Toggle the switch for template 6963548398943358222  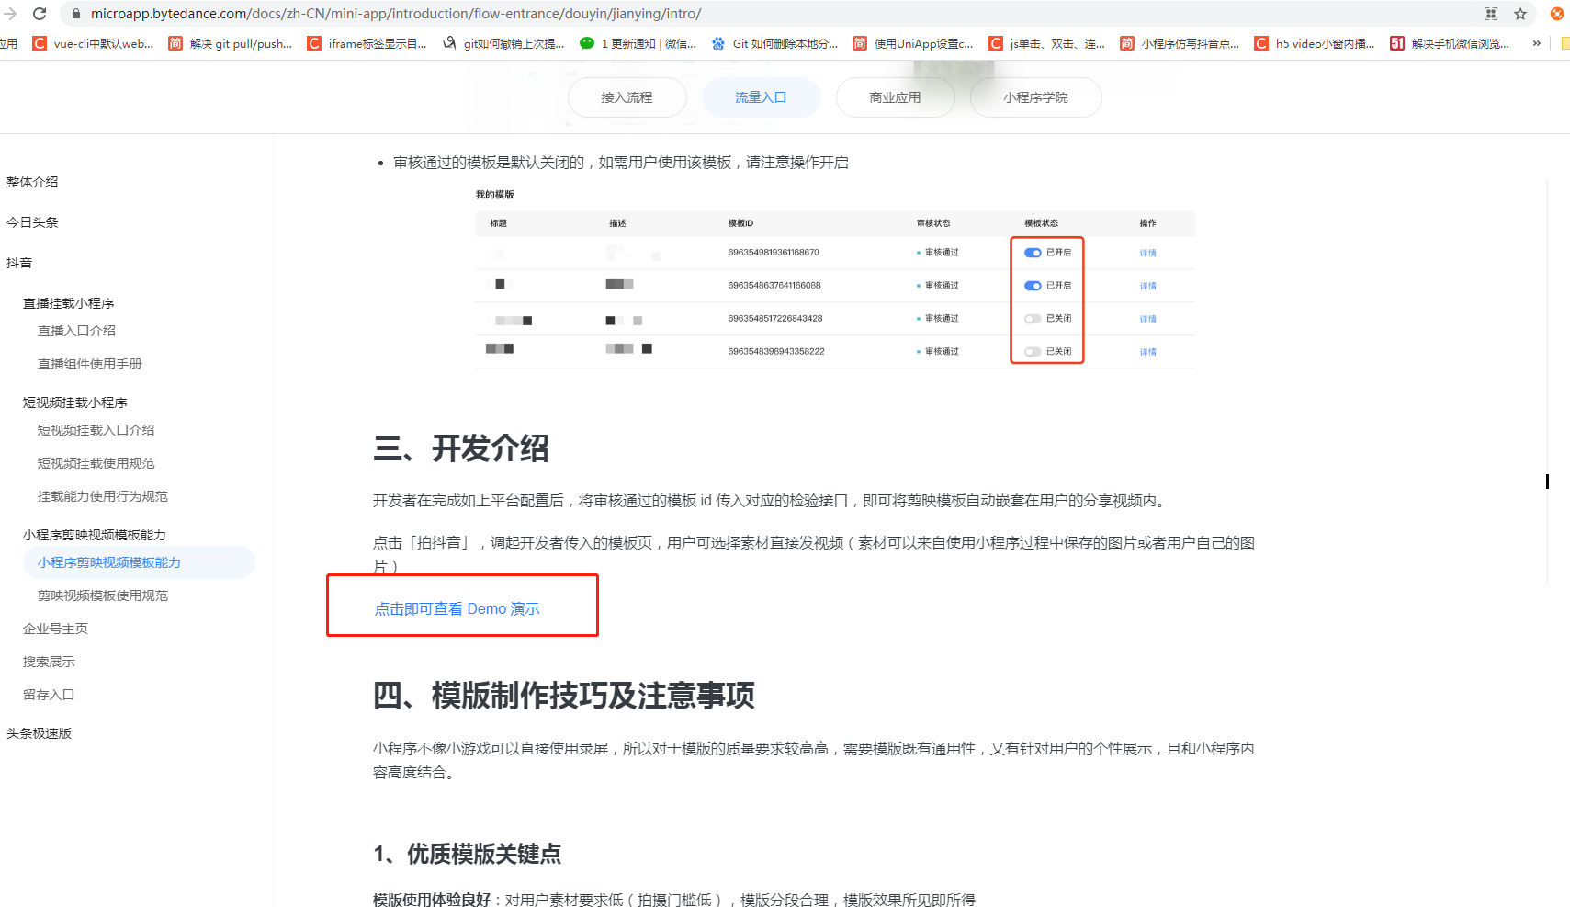(x=1033, y=352)
